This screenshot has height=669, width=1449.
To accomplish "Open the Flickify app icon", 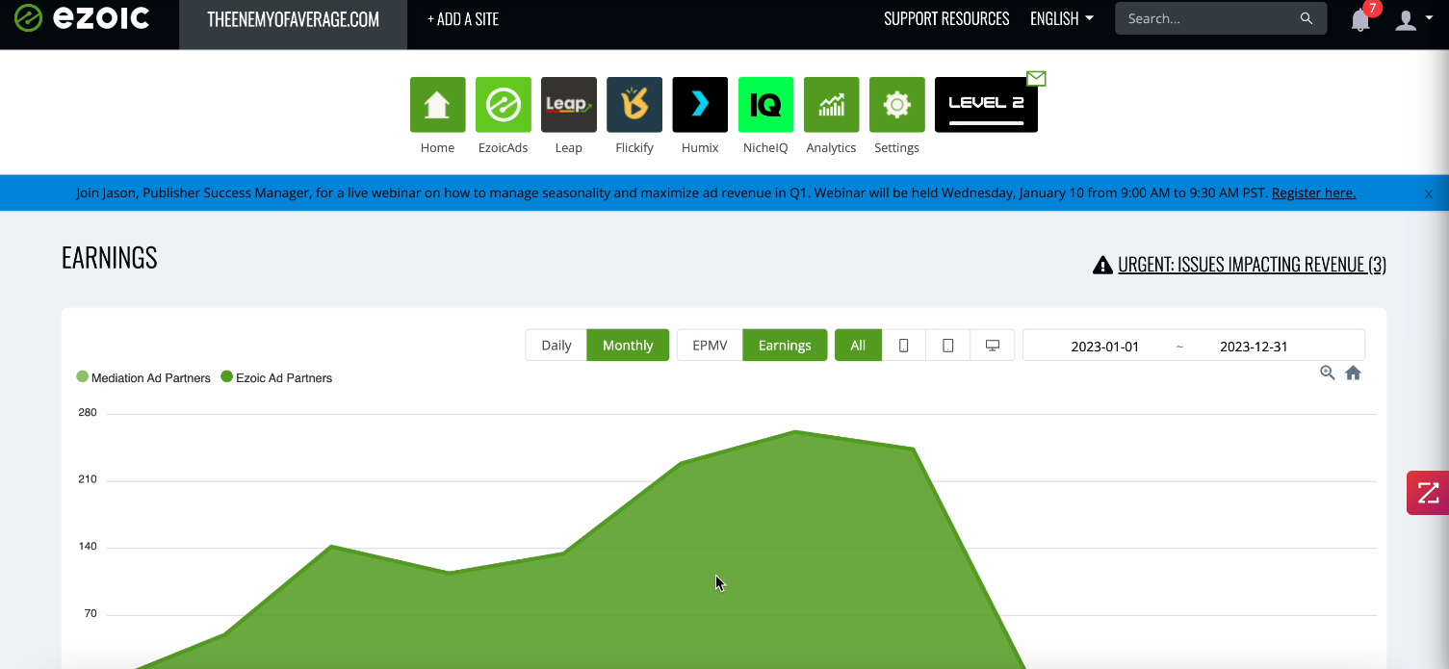I will [634, 105].
